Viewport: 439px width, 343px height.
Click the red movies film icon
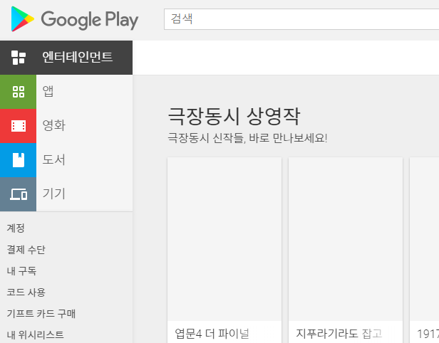(x=19, y=126)
